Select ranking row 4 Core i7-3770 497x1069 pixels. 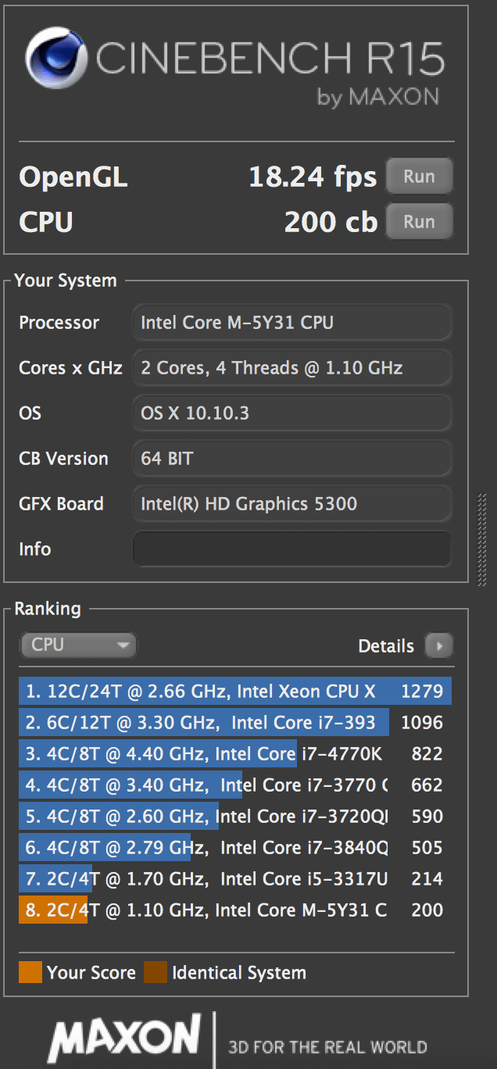(235, 785)
